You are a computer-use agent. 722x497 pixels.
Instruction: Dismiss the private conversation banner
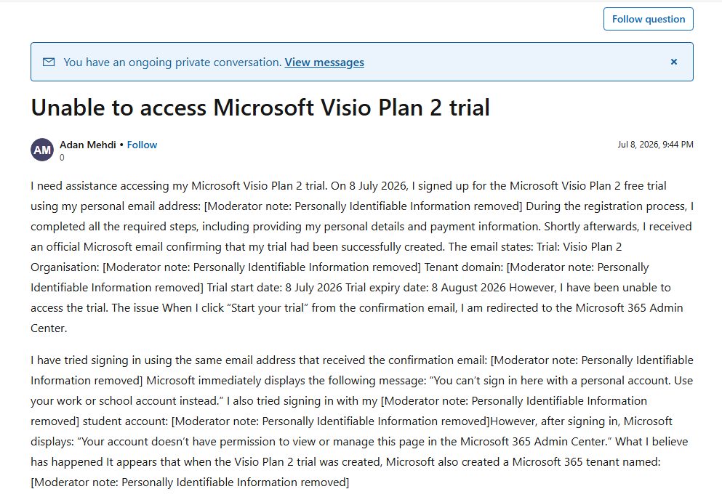(674, 62)
